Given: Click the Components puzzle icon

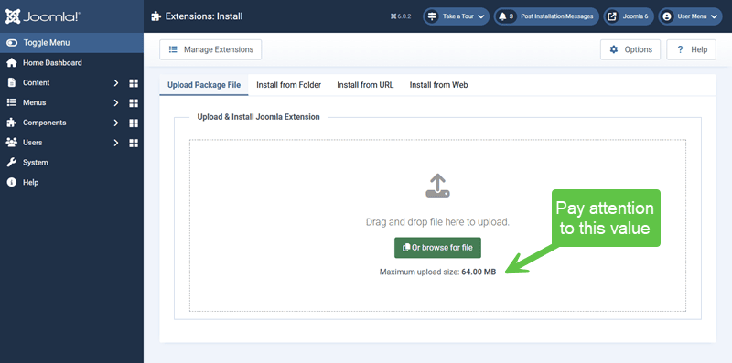Looking at the screenshot, I should (12, 123).
